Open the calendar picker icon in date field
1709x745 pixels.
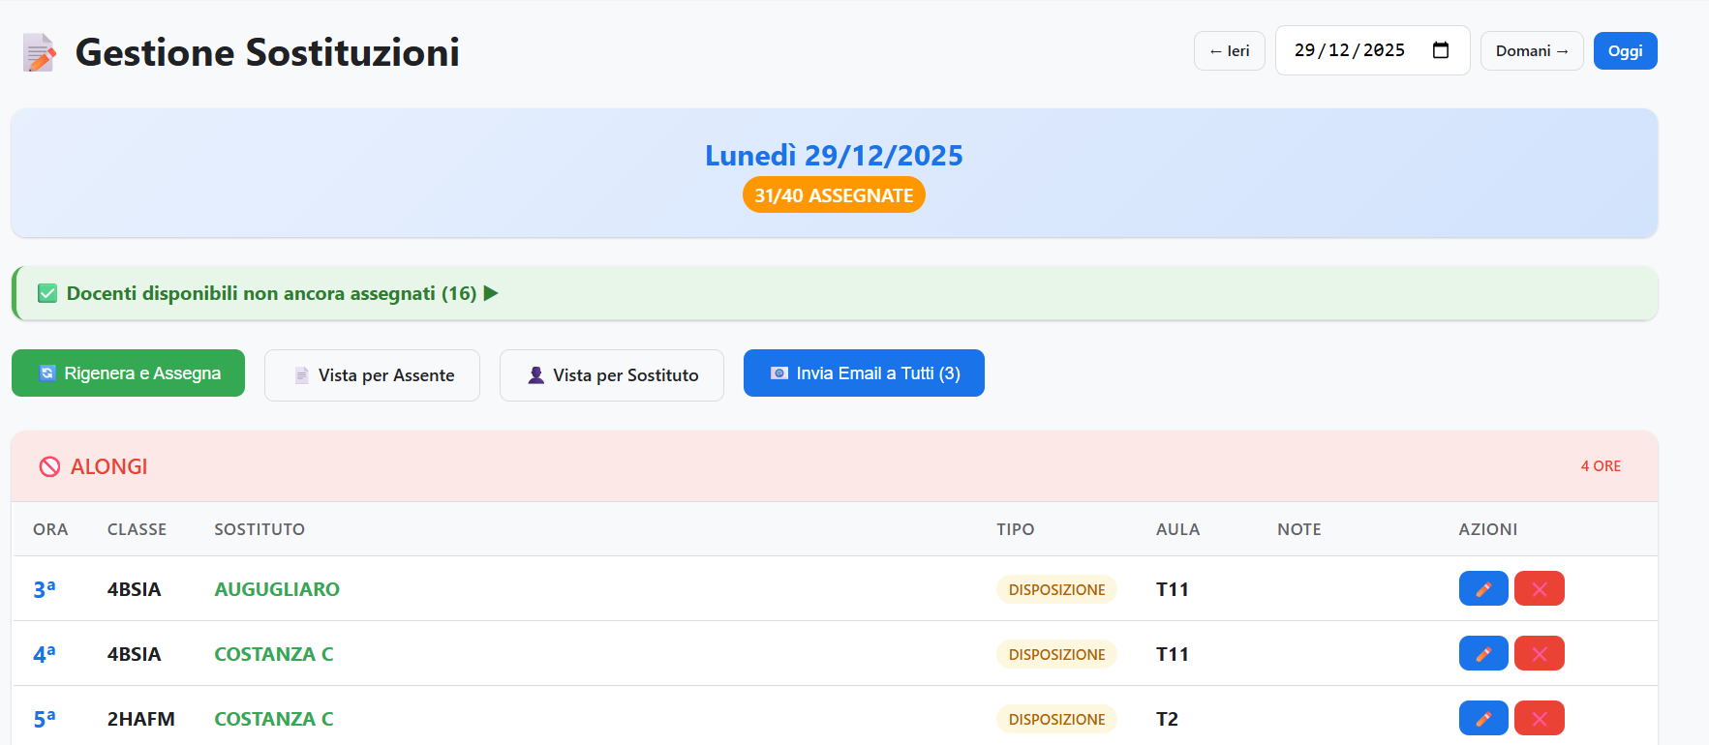click(x=1440, y=50)
